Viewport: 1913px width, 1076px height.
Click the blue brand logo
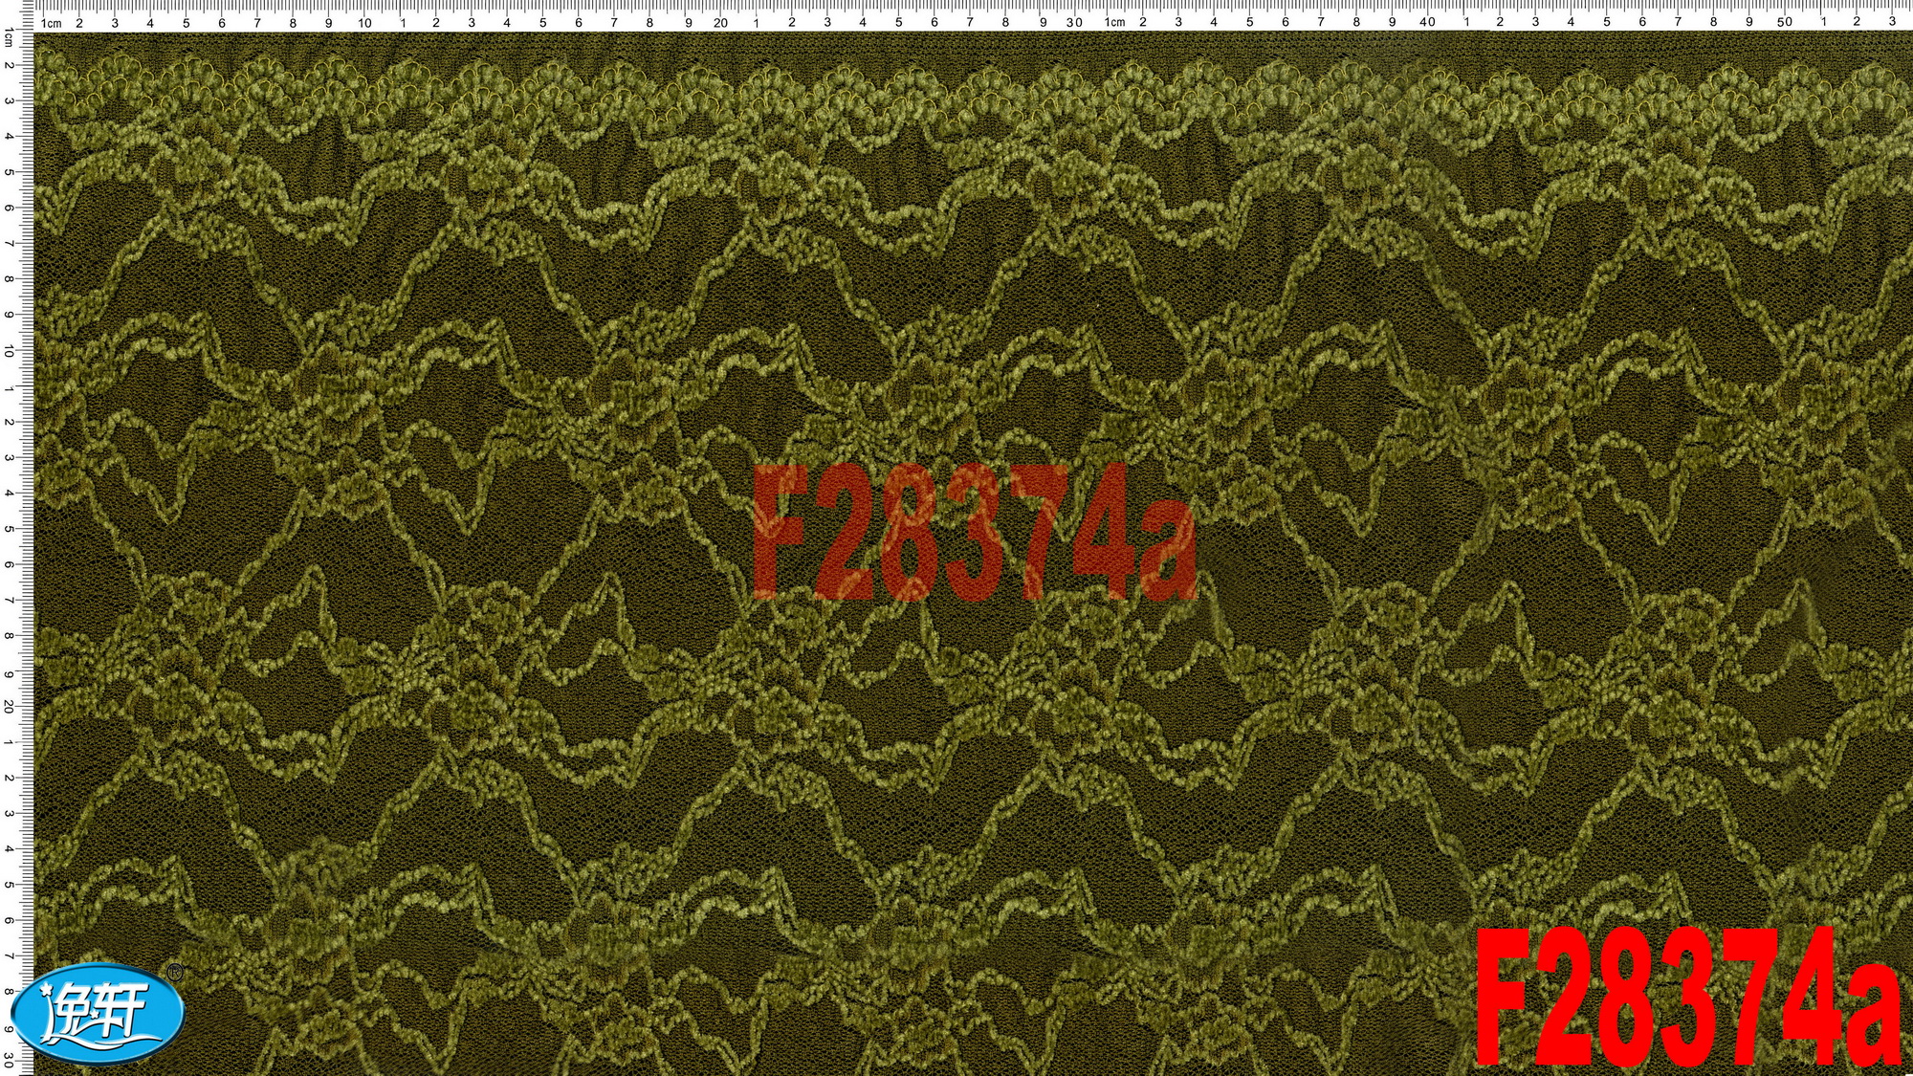pos(100,1016)
